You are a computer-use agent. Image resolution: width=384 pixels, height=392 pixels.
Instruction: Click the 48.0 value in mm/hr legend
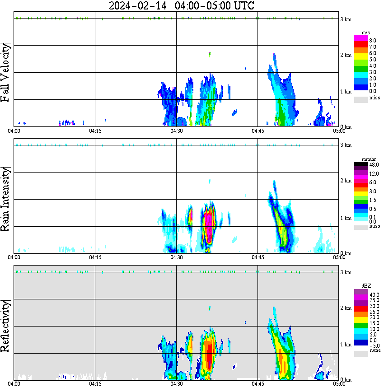click(x=374, y=165)
